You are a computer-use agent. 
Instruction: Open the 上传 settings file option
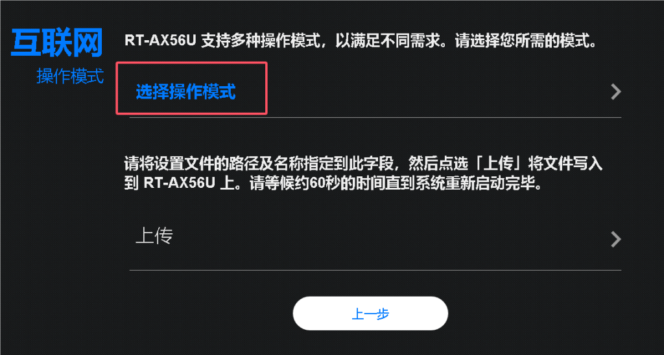(x=375, y=238)
